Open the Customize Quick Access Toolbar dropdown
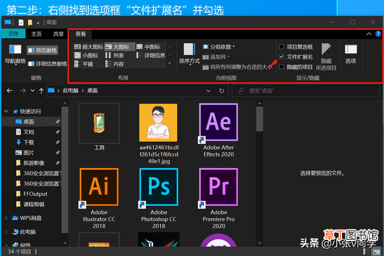Viewport: 384px width, 256px height. [38, 23]
